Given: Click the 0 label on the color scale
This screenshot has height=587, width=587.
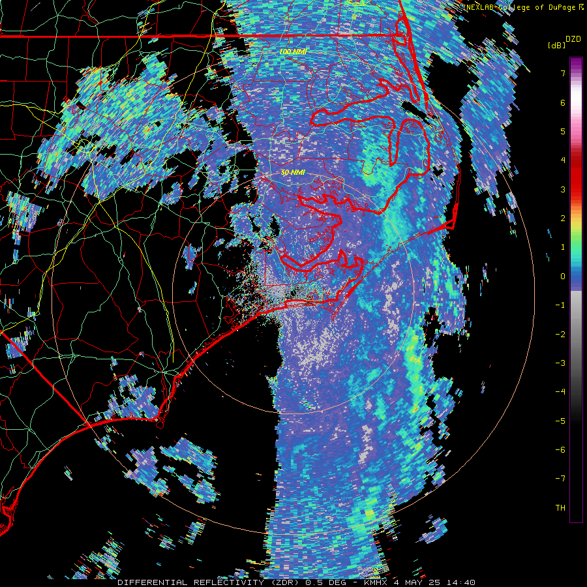Looking at the screenshot, I should 563,277.
